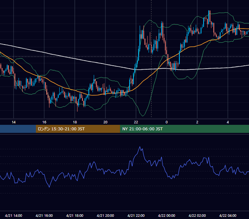
Task: Click the oscillator trough after 16:00
Action: 49,187
